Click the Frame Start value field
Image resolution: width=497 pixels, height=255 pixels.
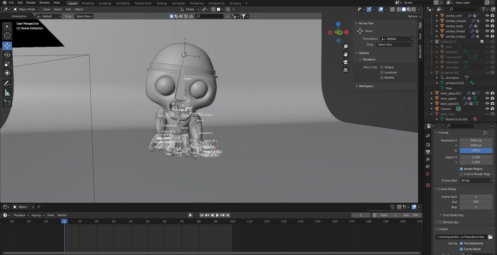476,197
